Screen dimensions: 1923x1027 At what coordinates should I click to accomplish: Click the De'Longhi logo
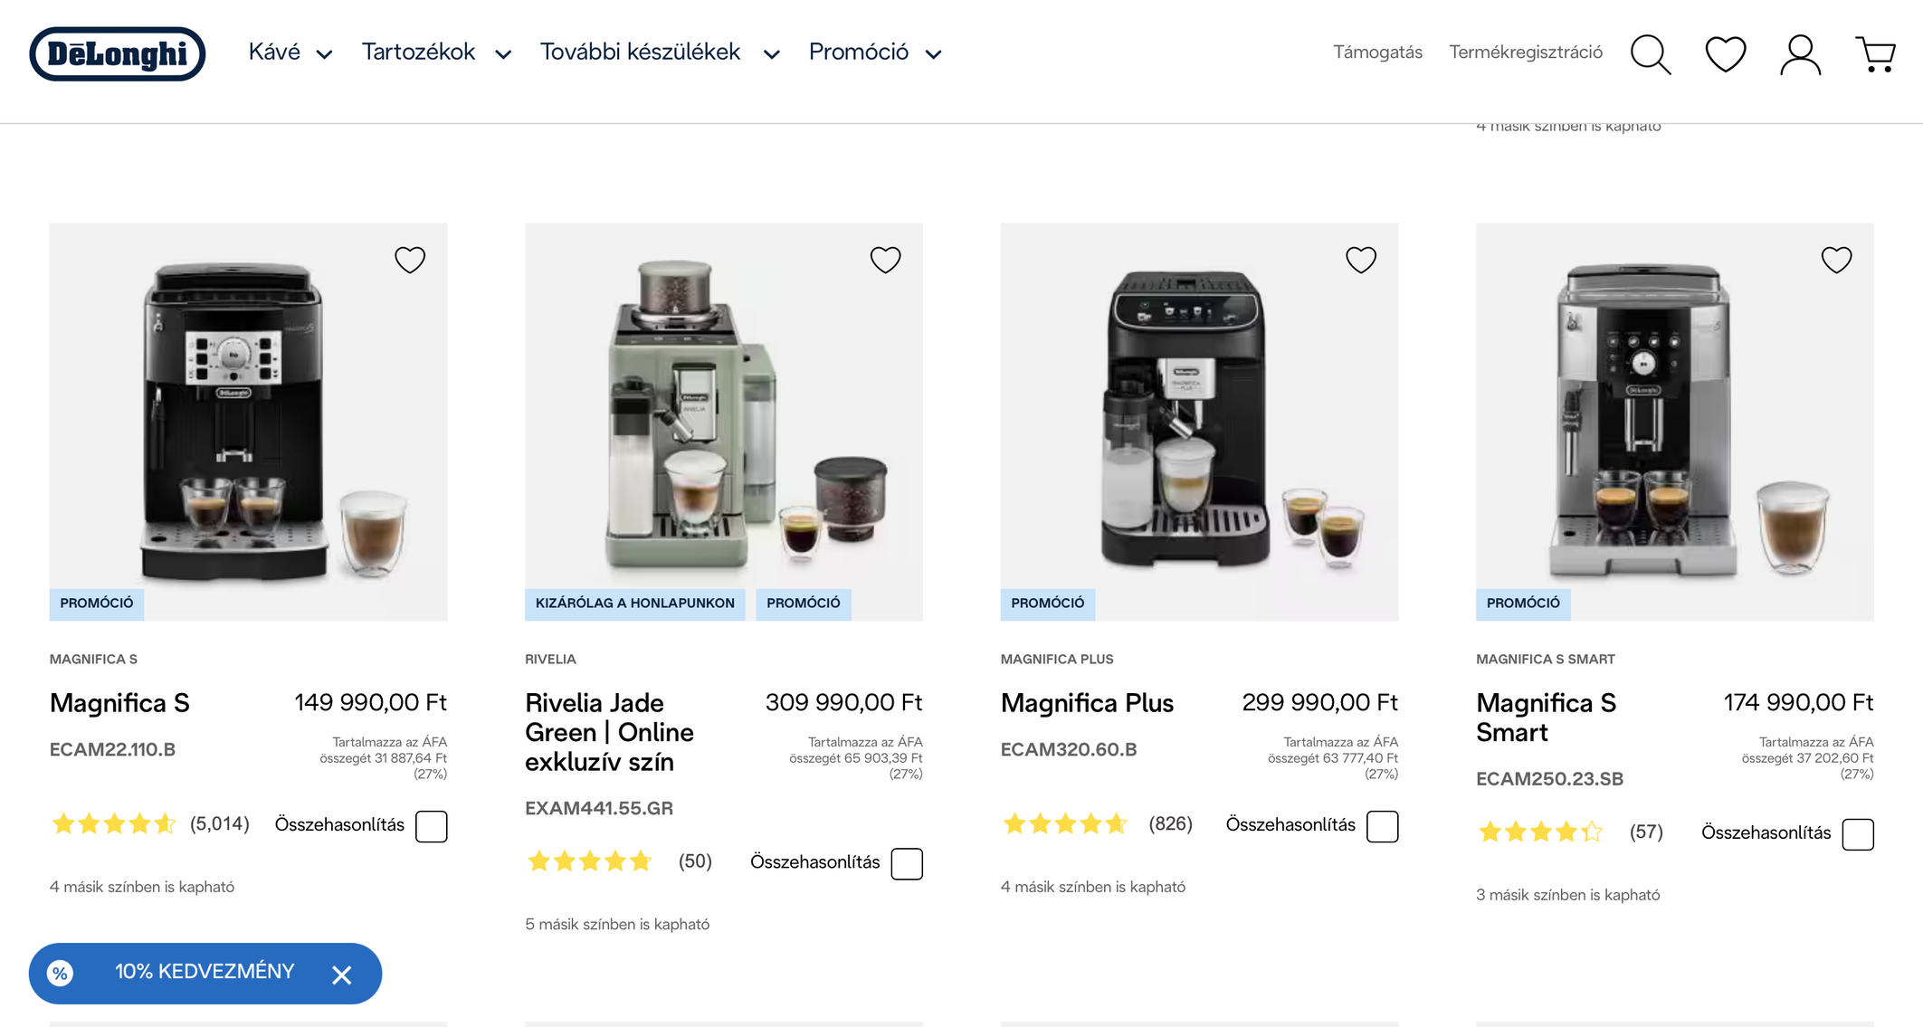pyautogui.click(x=118, y=54)
